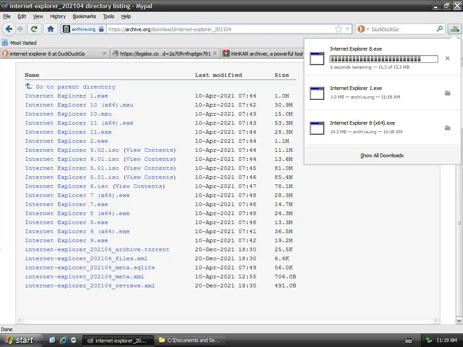The width and height of the screenshot is (463, 347).
Task: View Contents of Internet Explorer 6.iso
Action: [x=139, y=186]
